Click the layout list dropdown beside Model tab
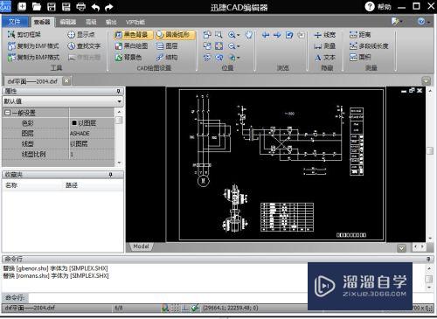 point(401,248)
